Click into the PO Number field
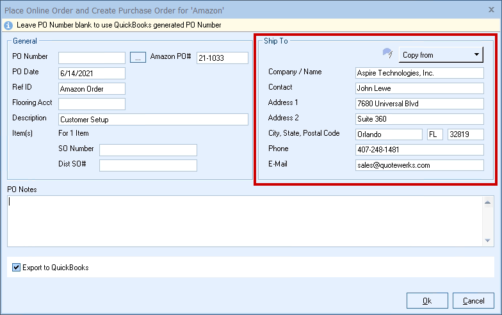The image size is (502, 315). (x=92, y=58)
